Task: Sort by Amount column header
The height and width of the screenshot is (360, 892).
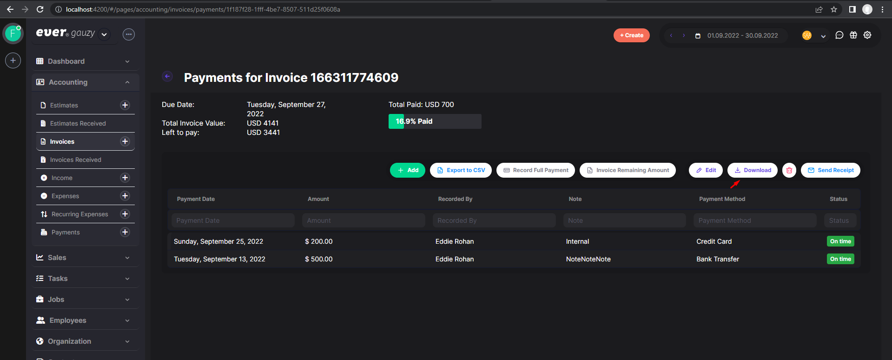Action: [318, 199]
